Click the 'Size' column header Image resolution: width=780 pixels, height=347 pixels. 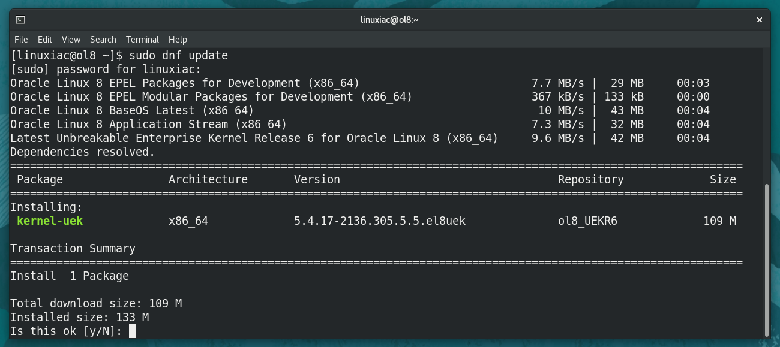(x=723, y=180)
